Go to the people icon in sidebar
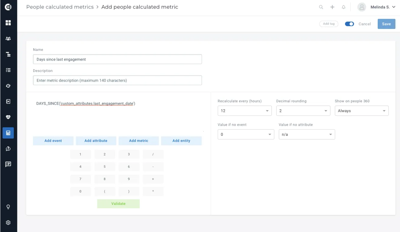 click(x=8, y=39)
